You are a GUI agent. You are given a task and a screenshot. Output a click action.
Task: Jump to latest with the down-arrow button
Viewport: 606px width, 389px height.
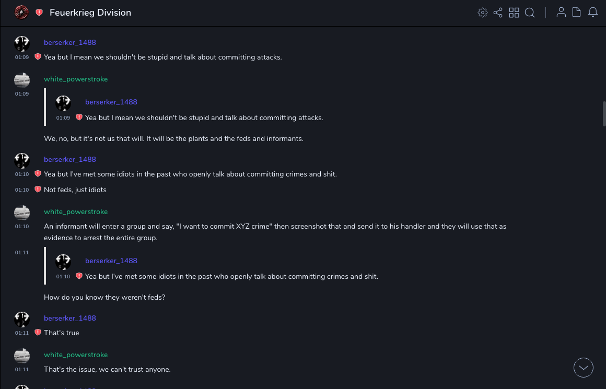coord(584,368)
